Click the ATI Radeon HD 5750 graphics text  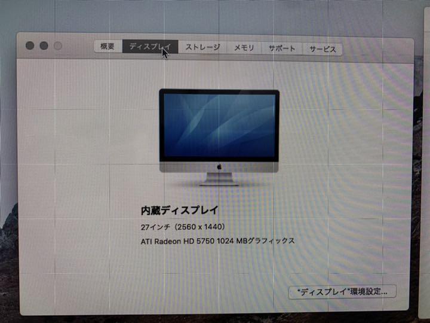pyautogui.click(x=218, y=241)
